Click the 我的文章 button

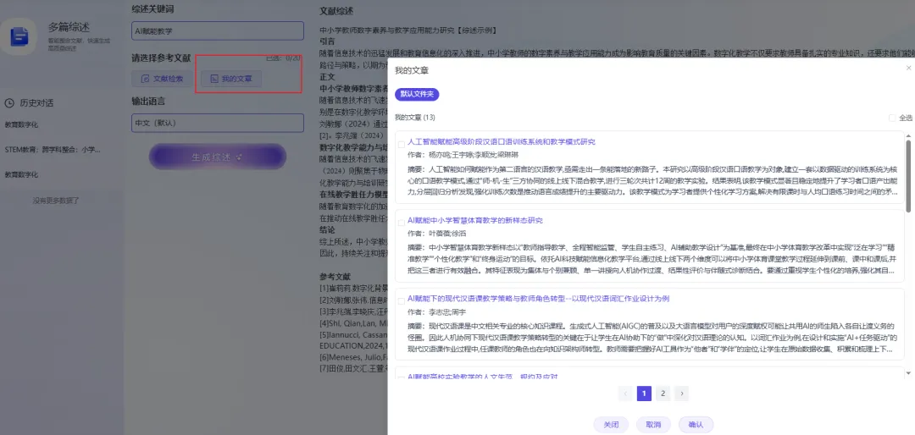(x=231, y=79)
